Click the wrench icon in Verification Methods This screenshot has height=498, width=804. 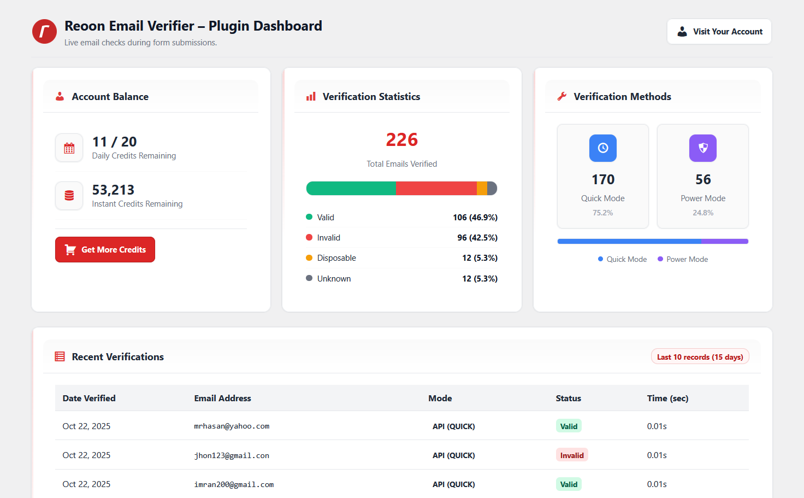[x=561, y=97]
